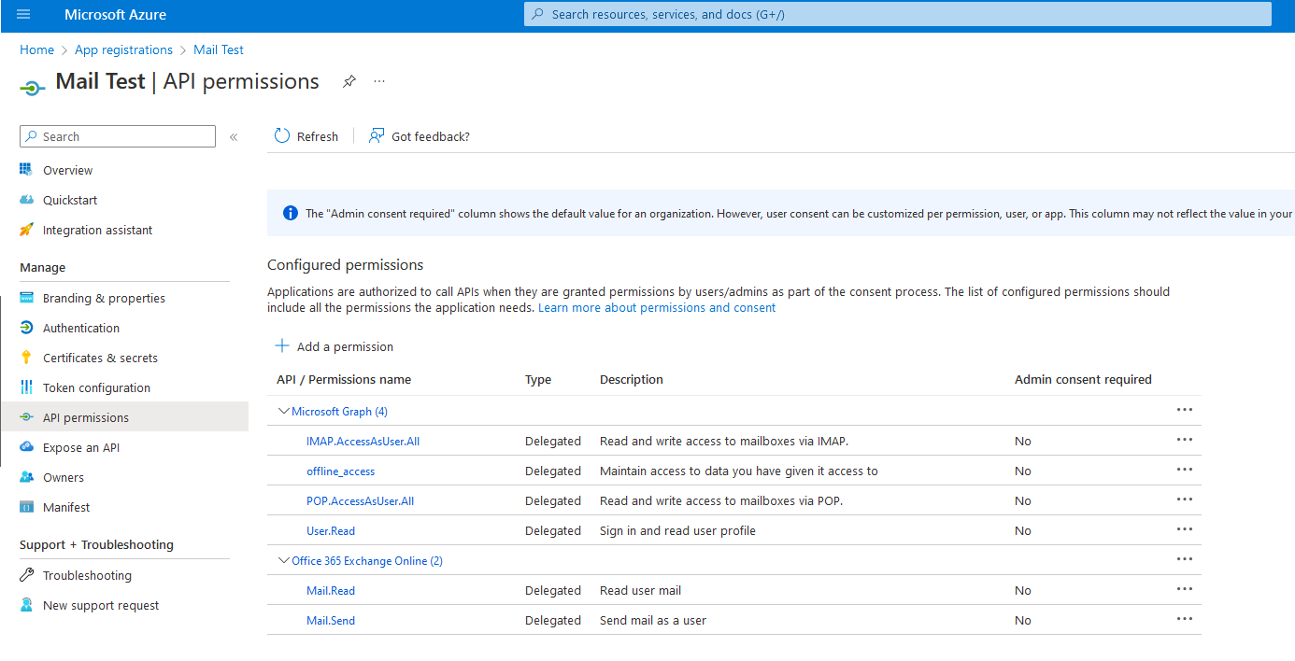Open ellipsis menu for Mail.Read row
Viewport: 1295px width, 661px height.
1185,589
